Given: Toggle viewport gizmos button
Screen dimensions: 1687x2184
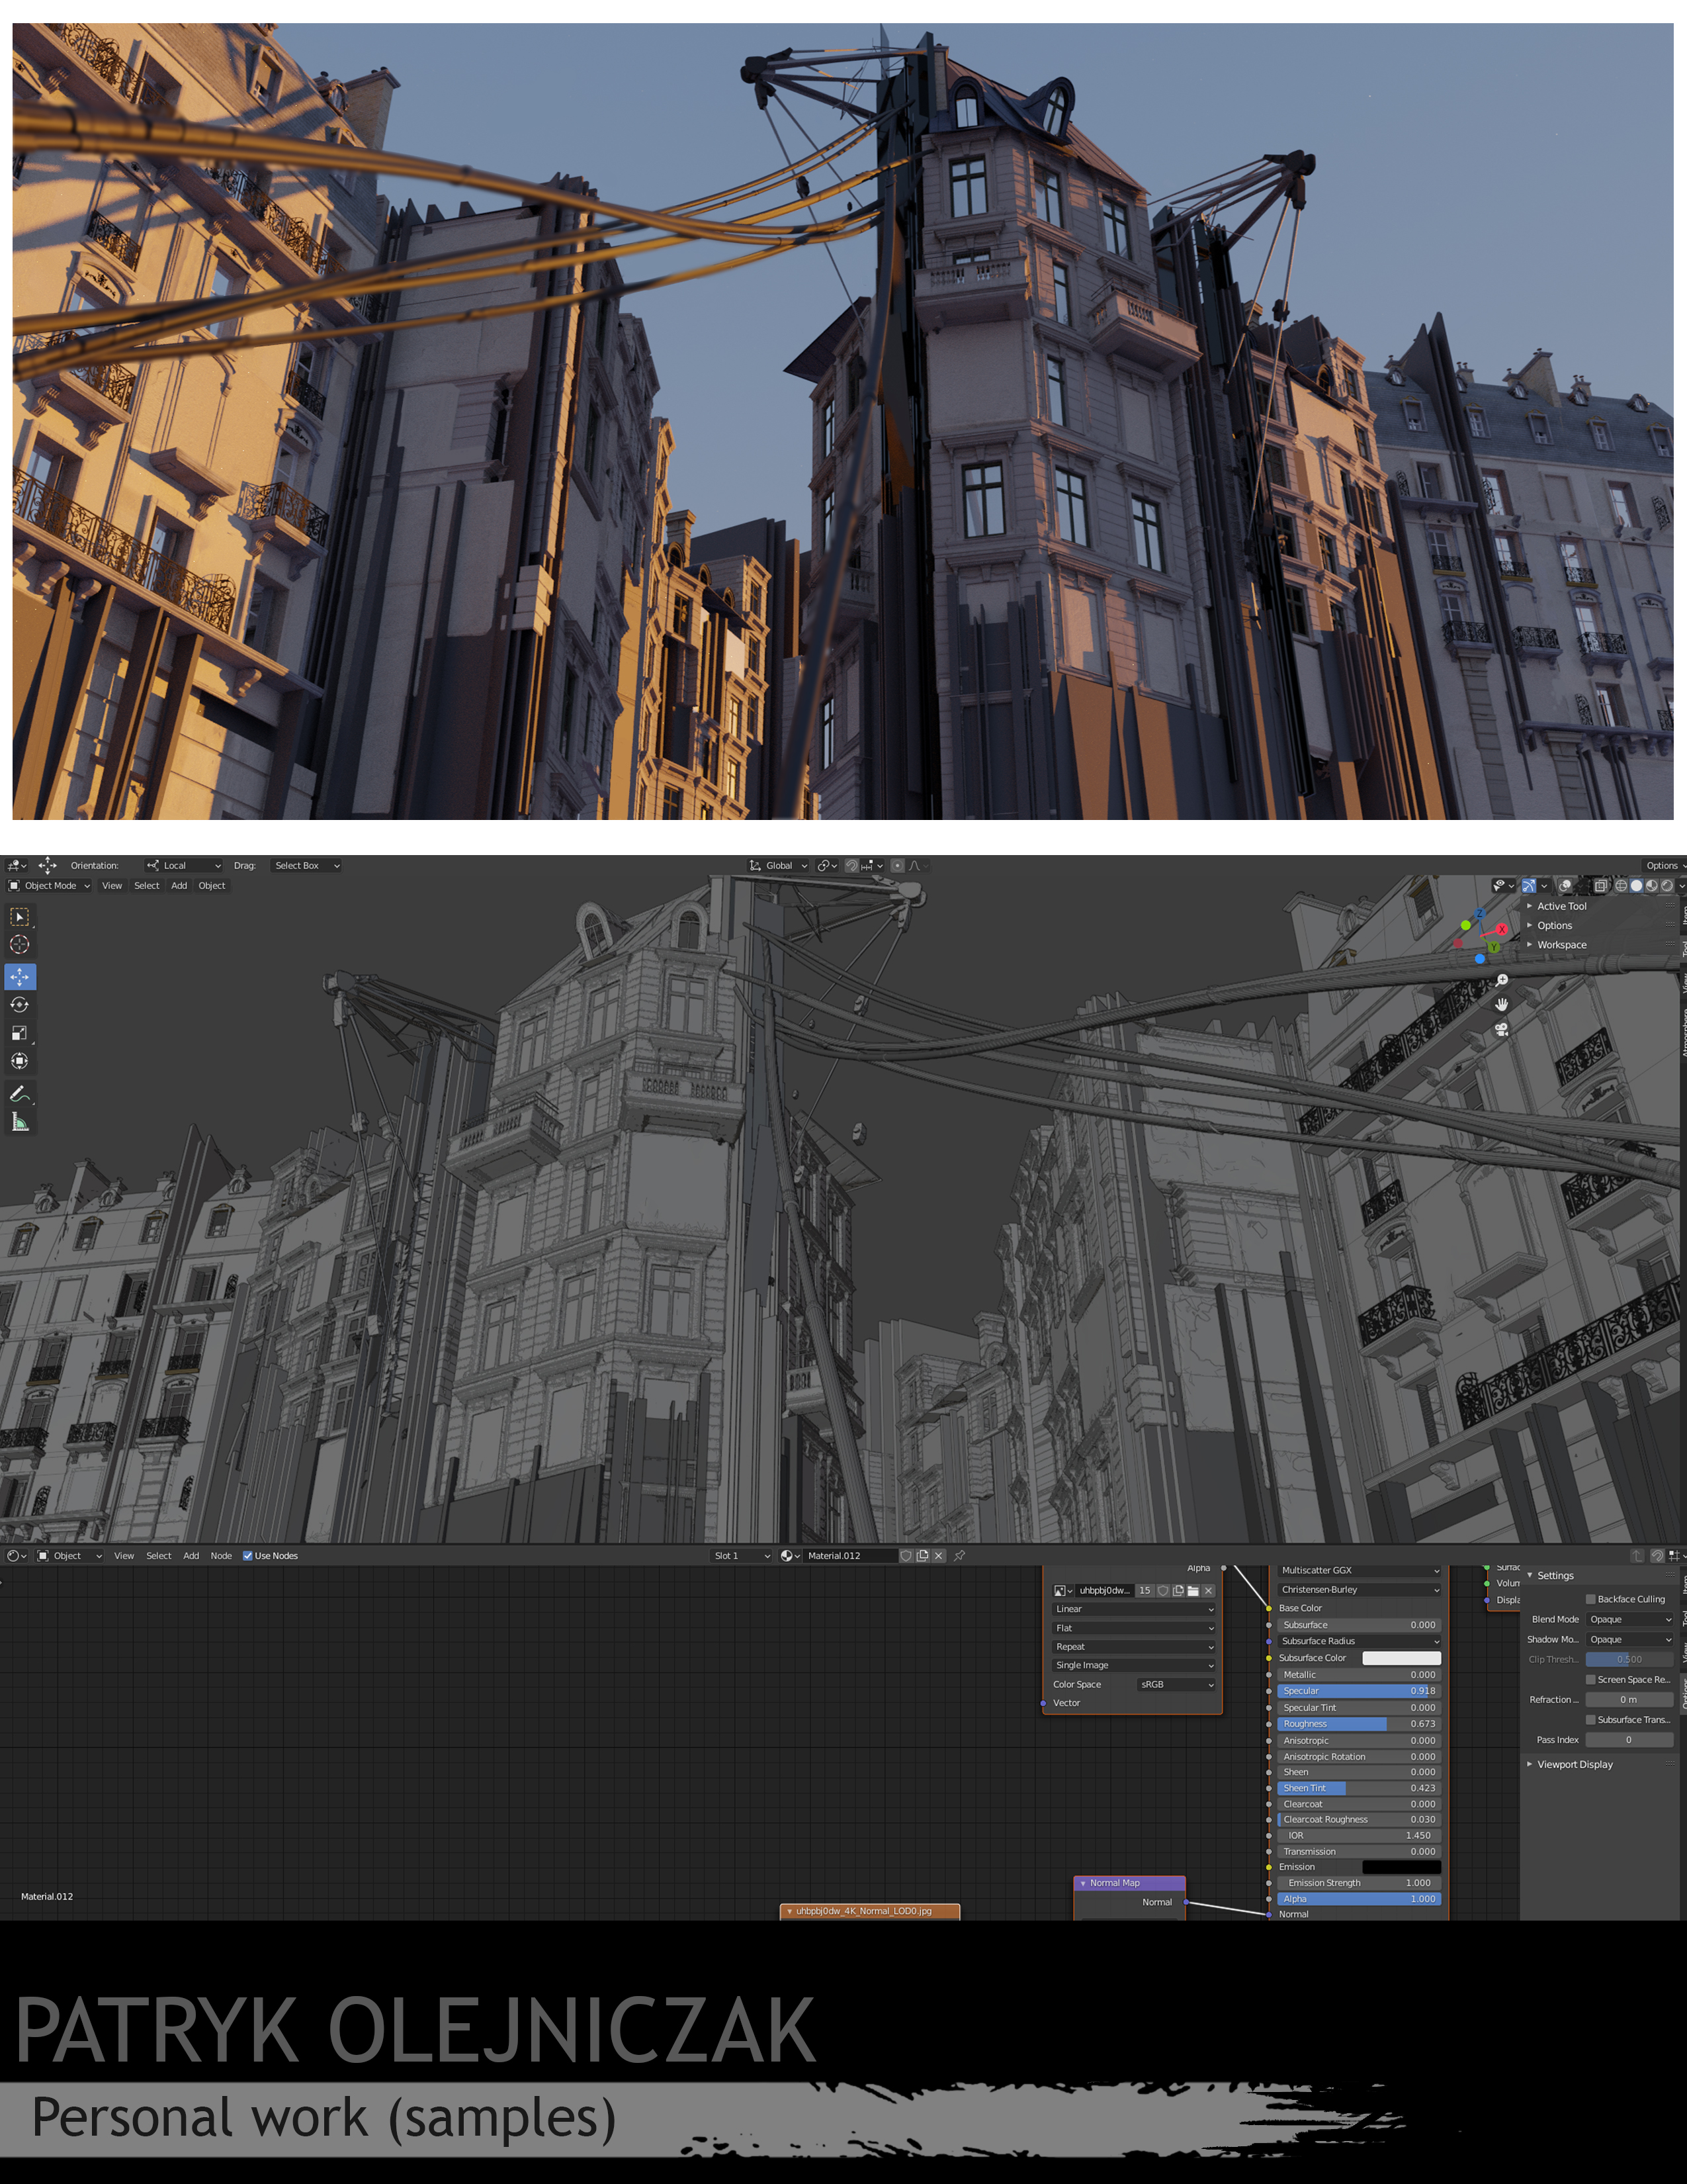Looking at the screenshot, I should tap(1529, 885).
